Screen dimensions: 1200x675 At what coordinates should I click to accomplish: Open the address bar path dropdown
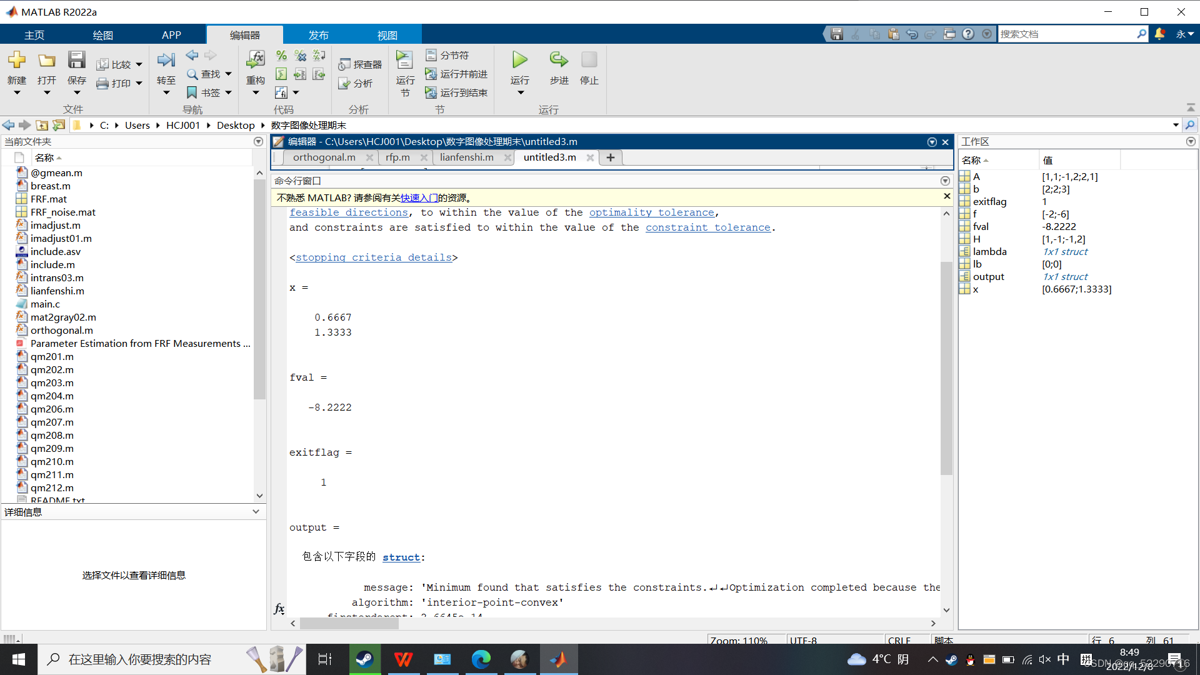[1174, 124]
